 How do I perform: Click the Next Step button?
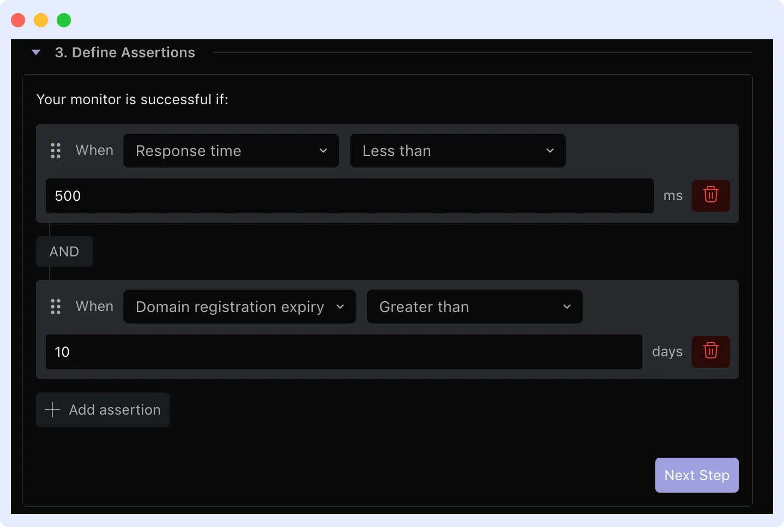(696, 475)
